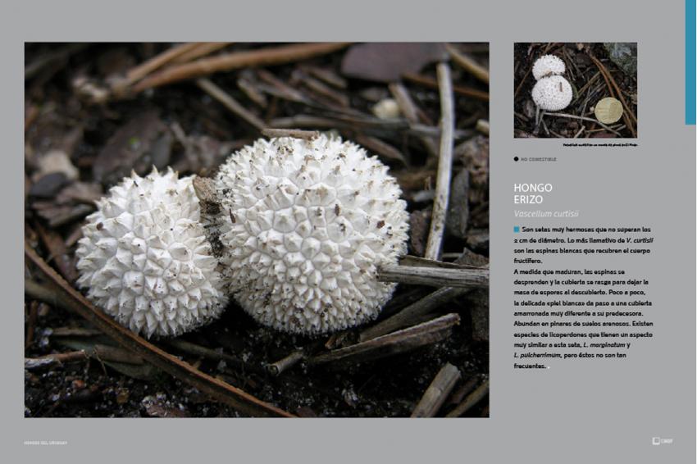Click the NO COMESTIBLE label
697x464 pixels.
tap(538, 159)
